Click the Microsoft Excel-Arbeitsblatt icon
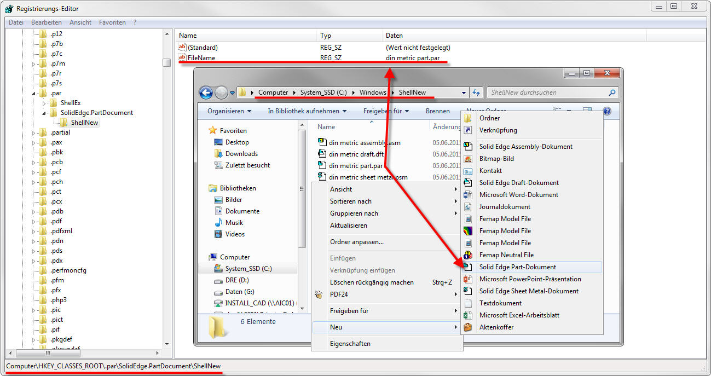Viewport: 711px width, 376px height. (468, 315)
